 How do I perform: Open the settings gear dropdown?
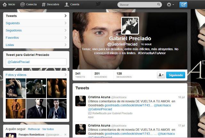tap(170, 5)
